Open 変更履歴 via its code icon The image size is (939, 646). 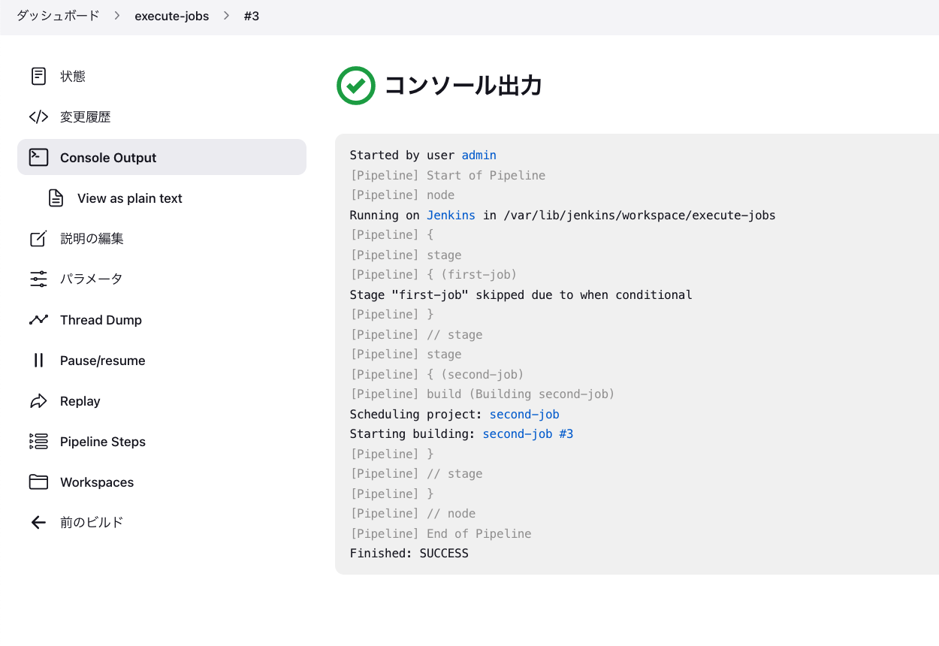pos(38,116)
